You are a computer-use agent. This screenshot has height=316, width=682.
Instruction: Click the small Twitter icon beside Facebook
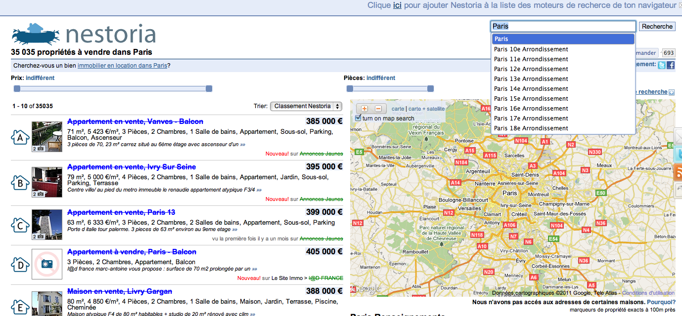662,65
